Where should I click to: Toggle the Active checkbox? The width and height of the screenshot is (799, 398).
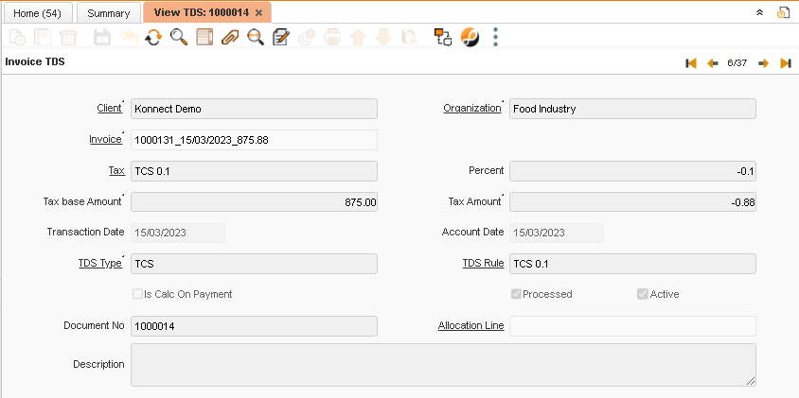643,294
